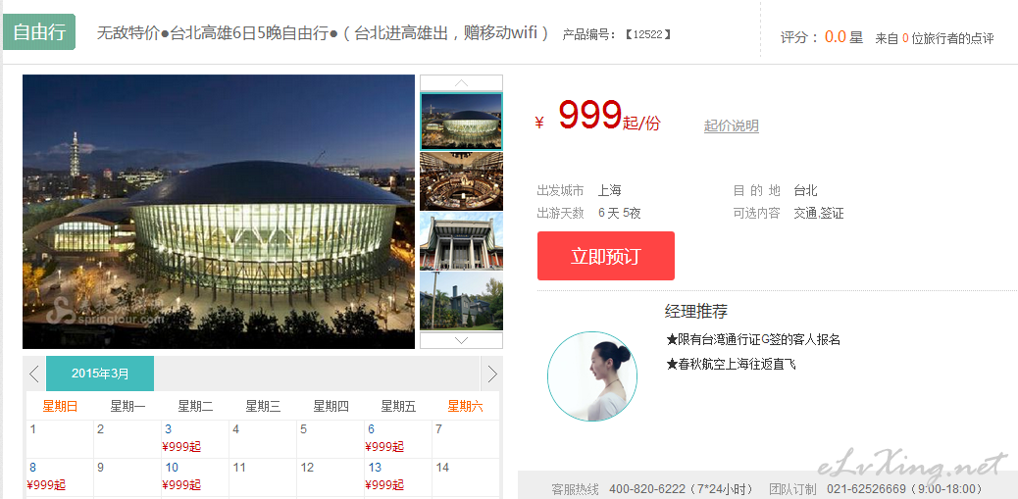Select the 2015年3月 month tab
Viewport: 1018px width, 499px height.
click(100, 374)
